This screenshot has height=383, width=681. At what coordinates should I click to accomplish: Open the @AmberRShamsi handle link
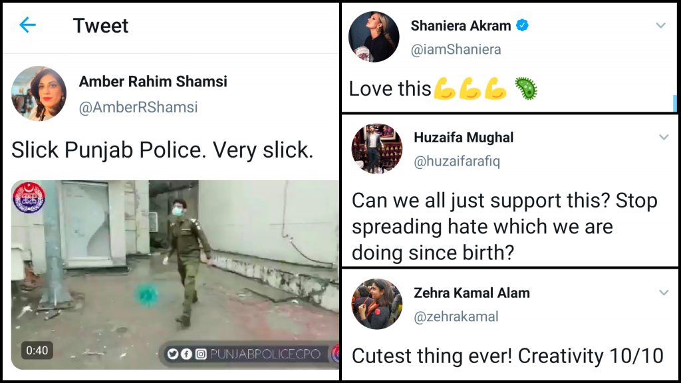[138, 107]
